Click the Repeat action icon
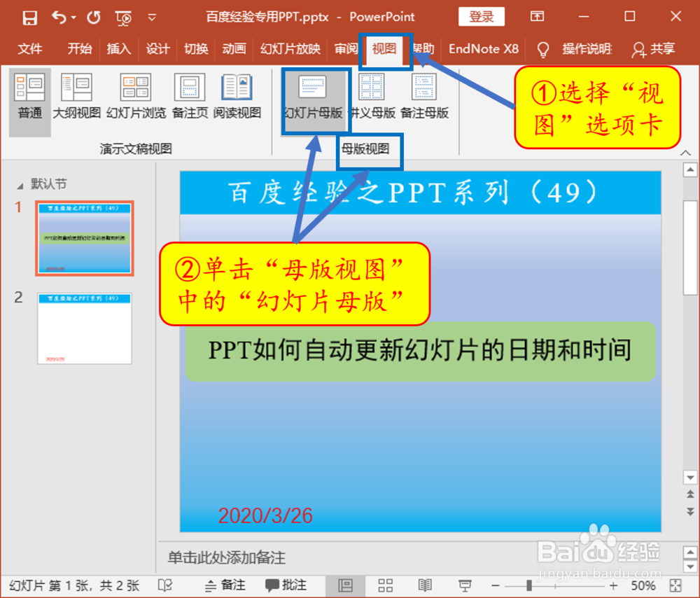Screen dimensions: 700x598 [x=94, y=18]
